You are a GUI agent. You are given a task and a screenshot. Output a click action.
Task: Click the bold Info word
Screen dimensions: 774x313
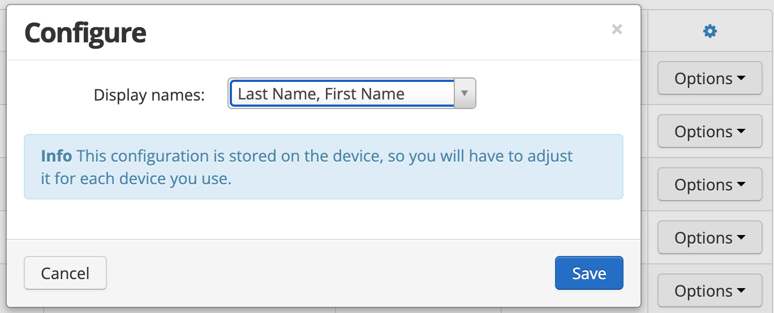[x=56, y=155]
